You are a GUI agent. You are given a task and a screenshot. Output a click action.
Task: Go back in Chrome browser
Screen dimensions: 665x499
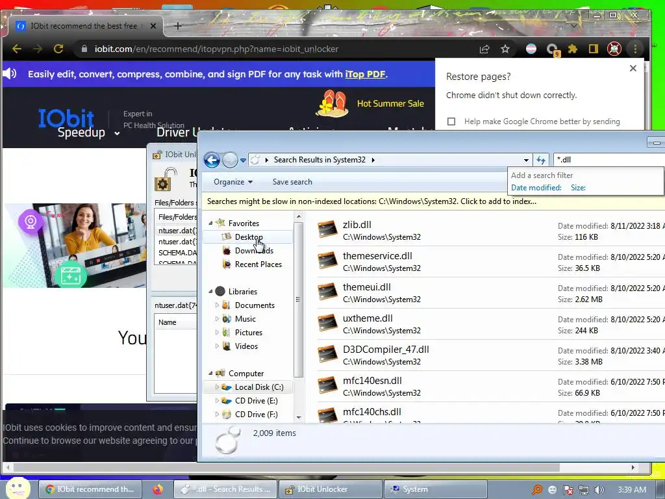click(17, 49)
